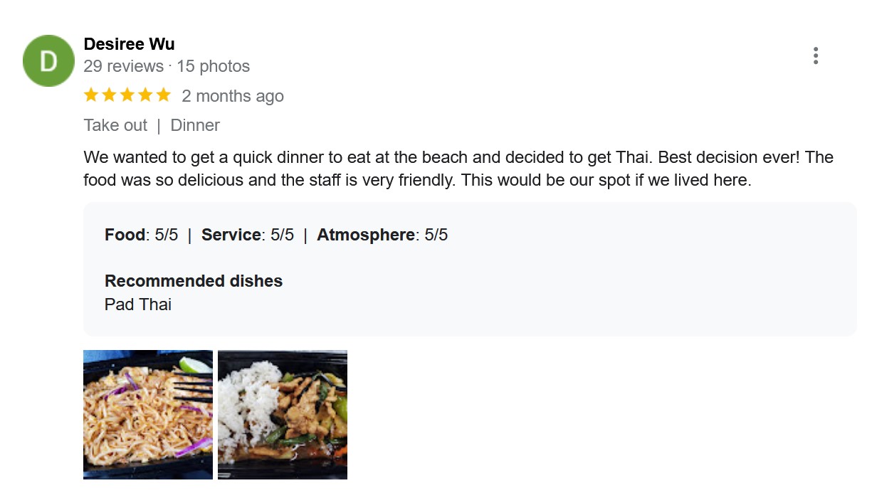Open Desiree Wu's profile name link

pyautogui.click(x=129, y=44)
